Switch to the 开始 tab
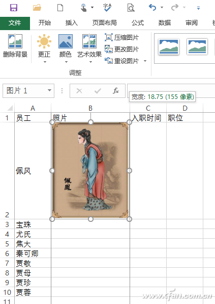The image size is (215, 304). [44, 23]
